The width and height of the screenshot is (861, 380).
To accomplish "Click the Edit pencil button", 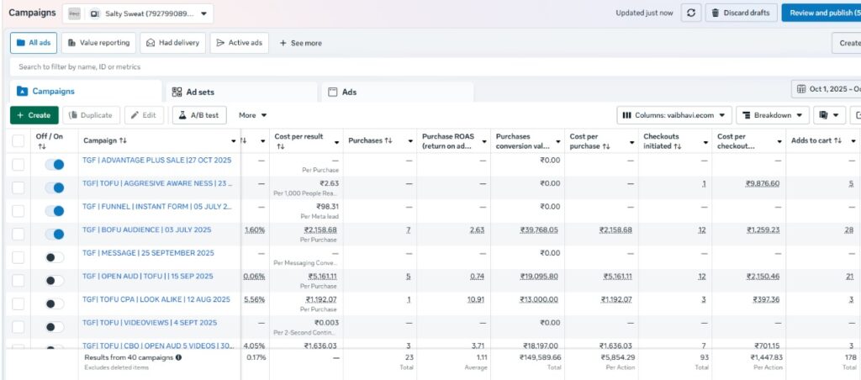I will [x=144, y=115].
